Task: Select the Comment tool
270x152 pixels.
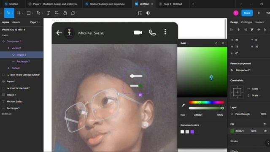Action: pos(73,13)
